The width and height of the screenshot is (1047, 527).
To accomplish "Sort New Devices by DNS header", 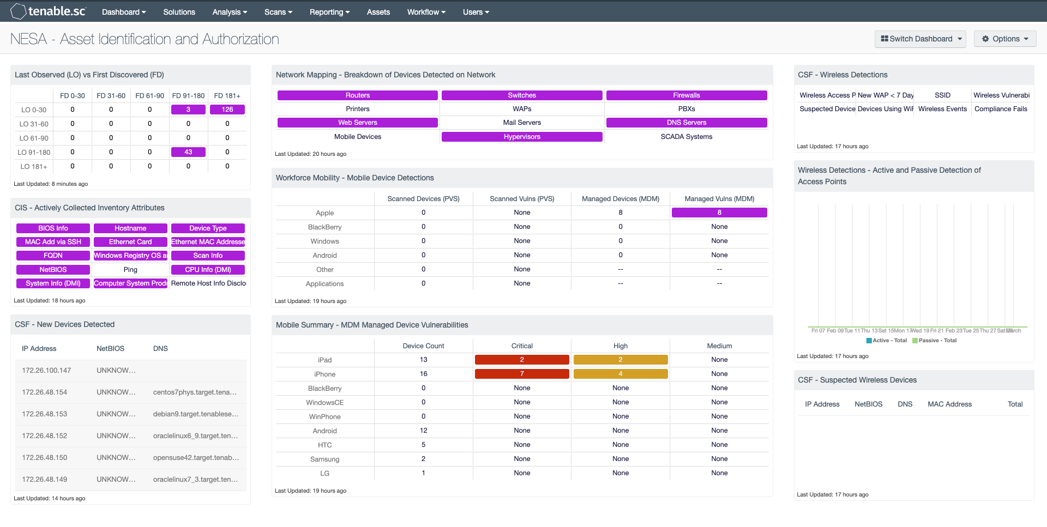I will pyautogui.click(x=160, y=349).
